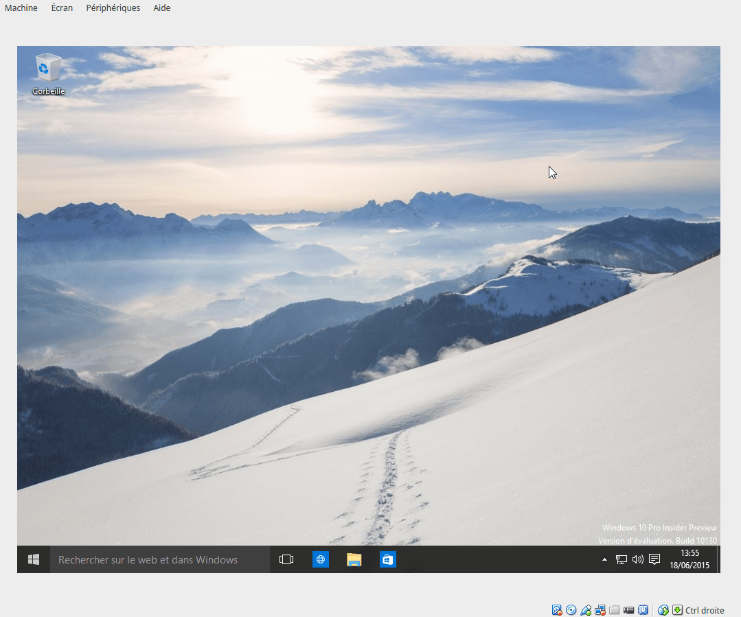Open the Windows Start menu
This screenshot has width=741, height=617.
pyautogui.click(x=34, y=559)
